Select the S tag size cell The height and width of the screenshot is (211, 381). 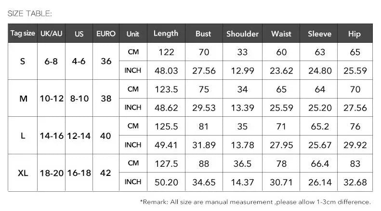coord(23,61)
